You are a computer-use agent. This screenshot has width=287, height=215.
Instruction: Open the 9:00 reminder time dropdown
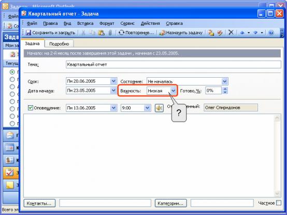pos(147,108)
